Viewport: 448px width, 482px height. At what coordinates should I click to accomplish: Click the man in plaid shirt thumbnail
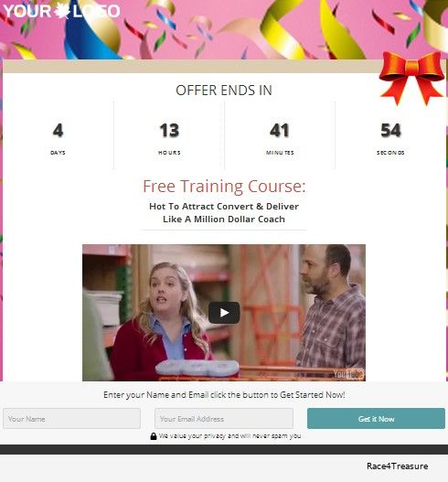tap(330, 307)
